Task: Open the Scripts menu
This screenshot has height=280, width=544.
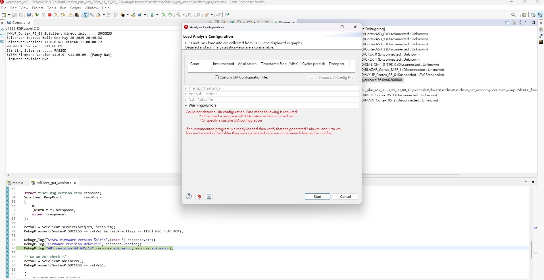Action: pos(75,8)
